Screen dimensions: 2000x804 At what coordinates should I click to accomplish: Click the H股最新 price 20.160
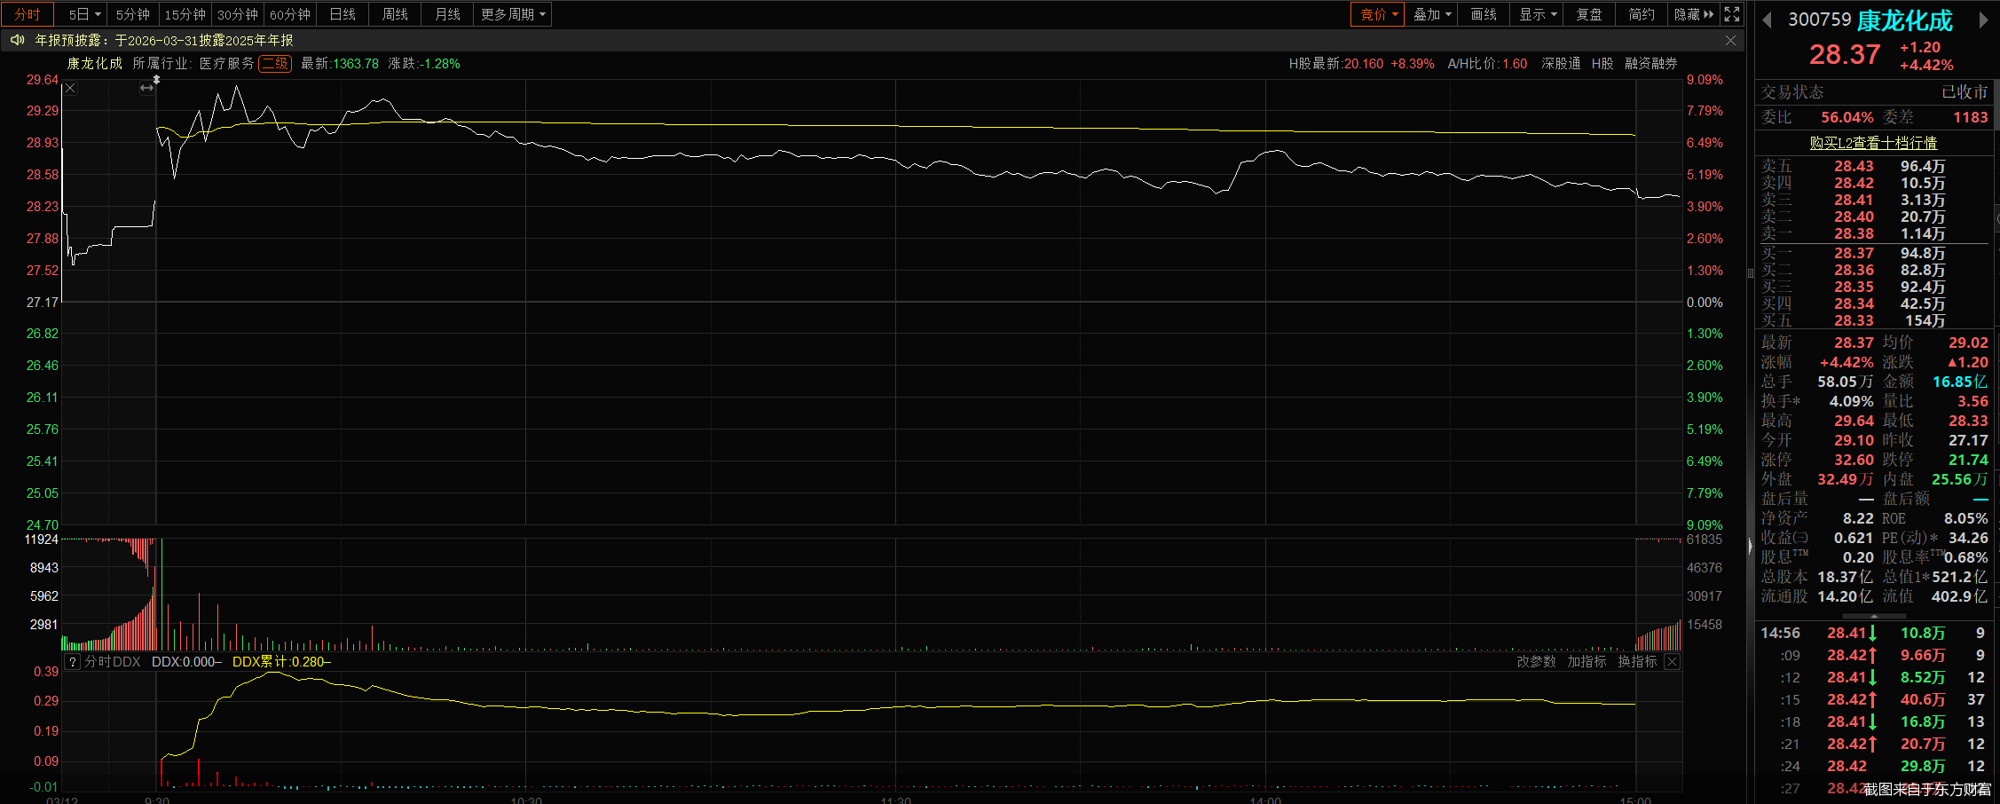[1364, 64]
